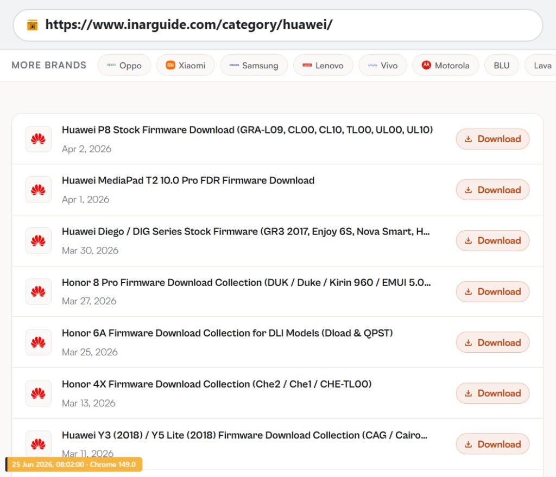
Task: Open the Oppo brand chip
Action: click(124, 65)
